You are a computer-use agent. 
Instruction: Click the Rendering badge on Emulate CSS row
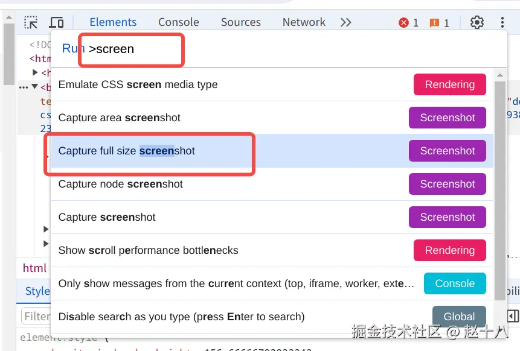tap(450, 84)
